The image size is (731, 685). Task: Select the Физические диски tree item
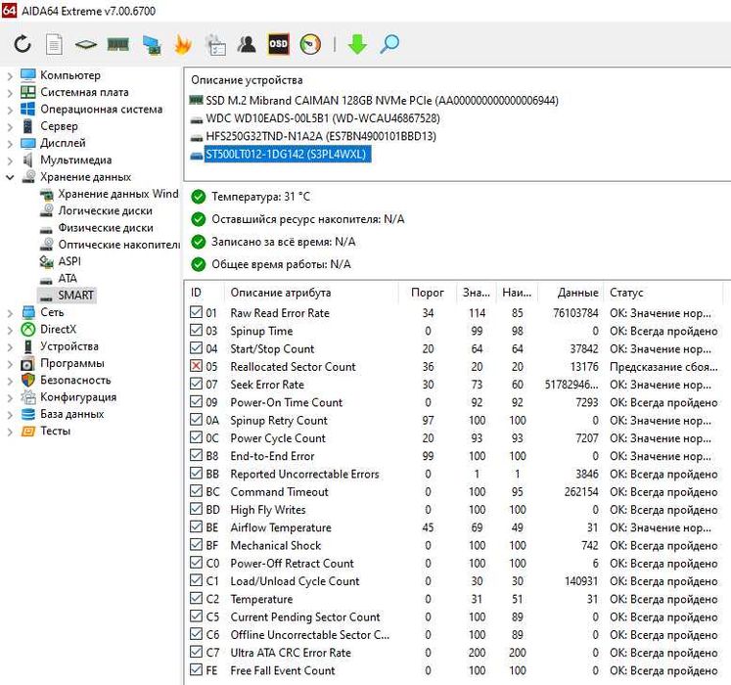105,228
